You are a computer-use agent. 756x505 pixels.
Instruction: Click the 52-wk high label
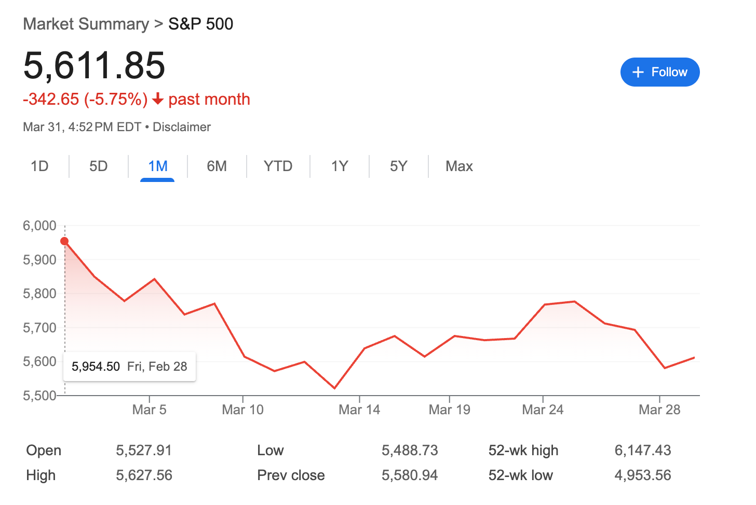[x=523, y=450]
